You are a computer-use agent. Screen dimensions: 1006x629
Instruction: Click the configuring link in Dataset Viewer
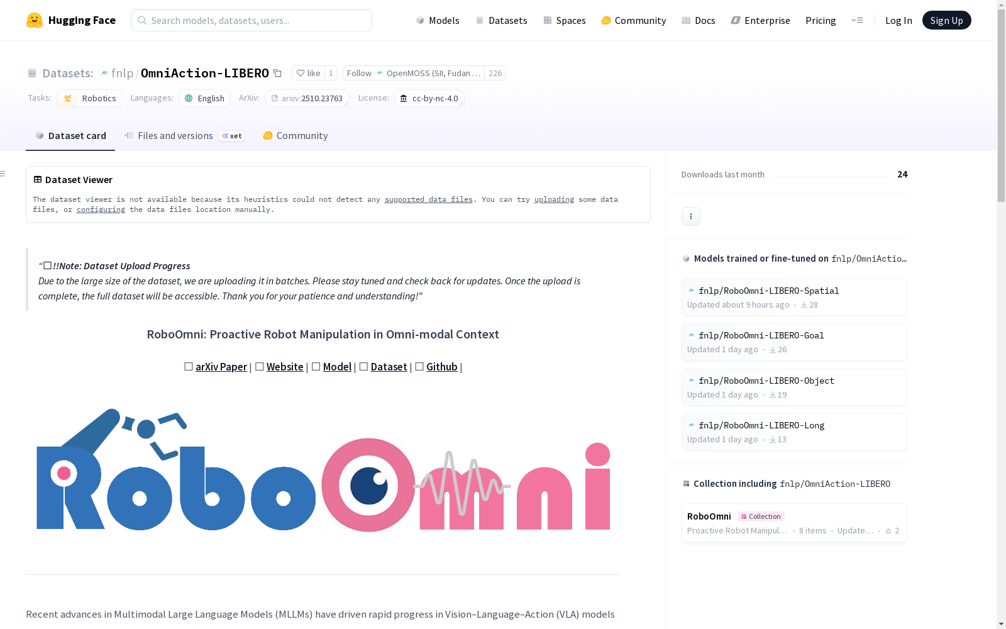coord(101,209)
